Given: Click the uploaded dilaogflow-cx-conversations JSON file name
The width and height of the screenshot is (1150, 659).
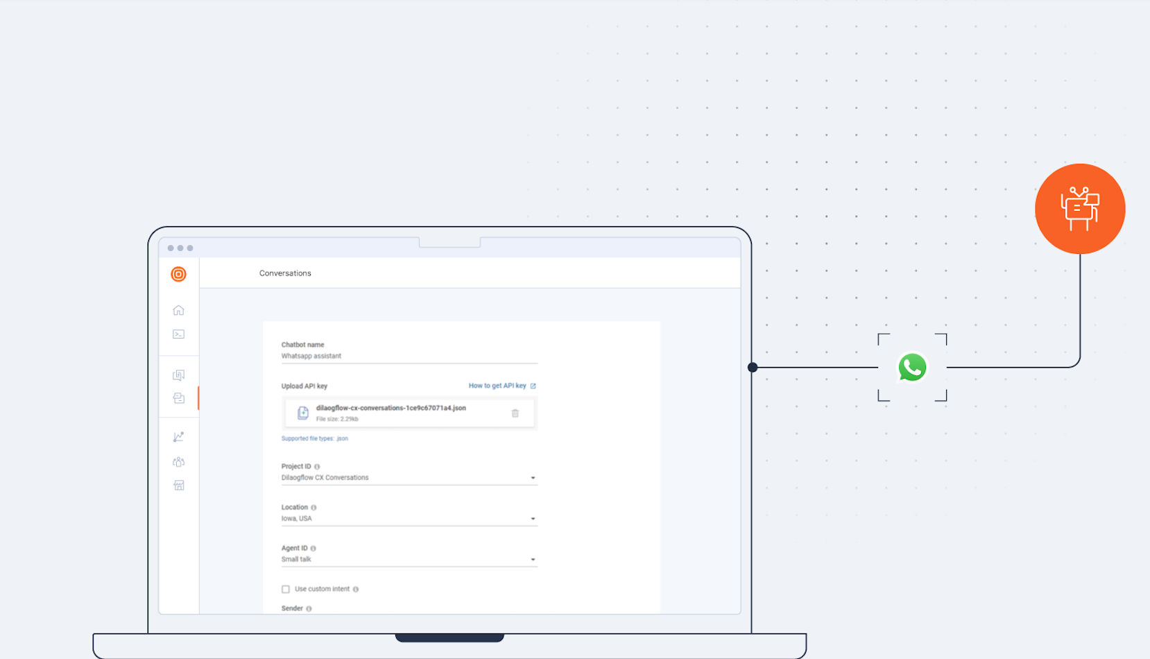Looking at the screenshot, I should (391, 408).
